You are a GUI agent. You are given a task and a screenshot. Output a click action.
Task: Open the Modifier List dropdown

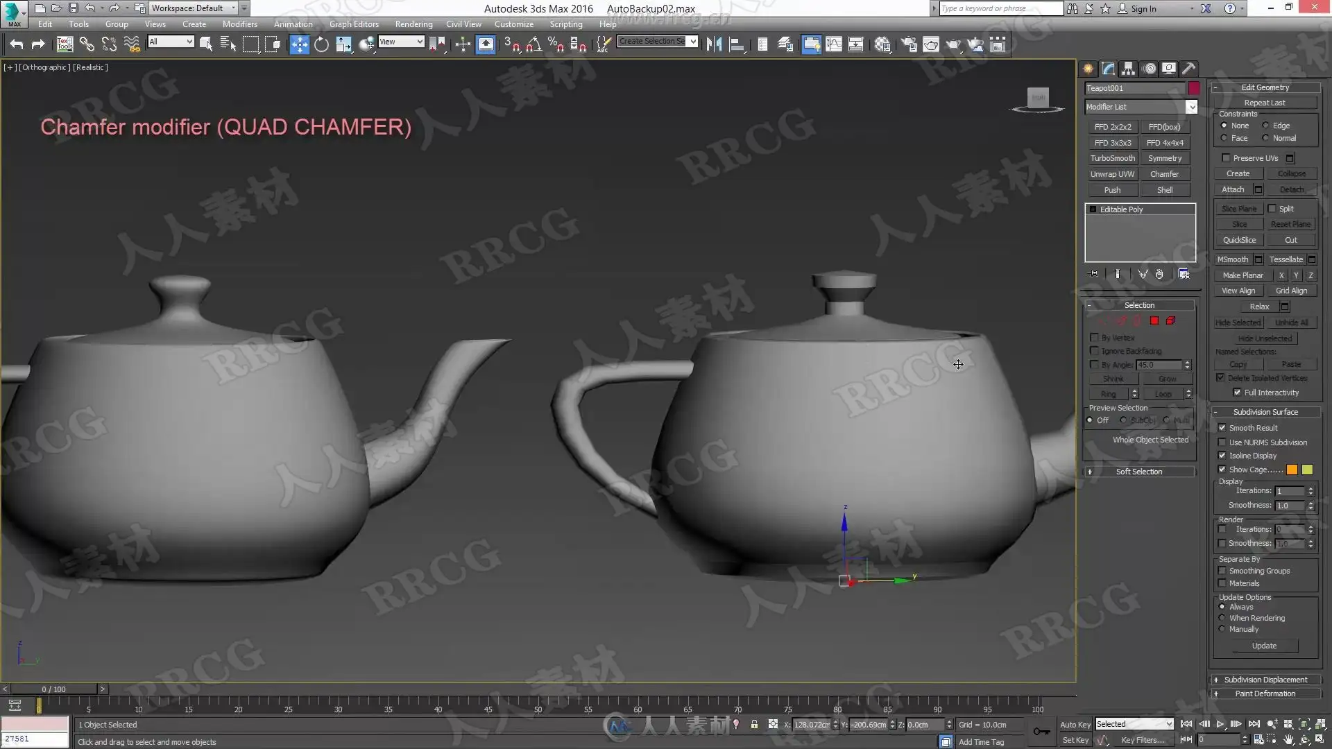pyautogui.click(x=1191, y=107)
